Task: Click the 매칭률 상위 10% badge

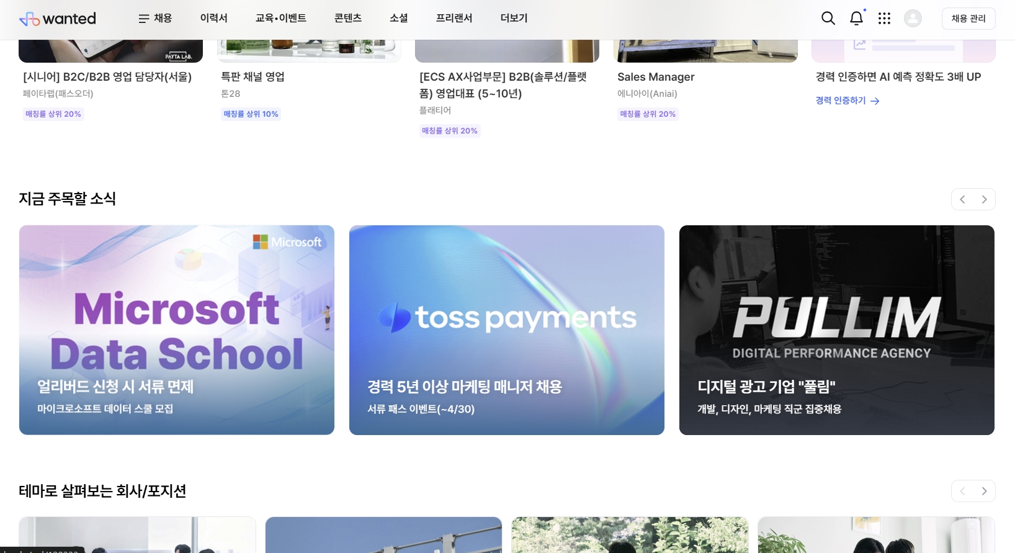Action: [x=251, y=114]
